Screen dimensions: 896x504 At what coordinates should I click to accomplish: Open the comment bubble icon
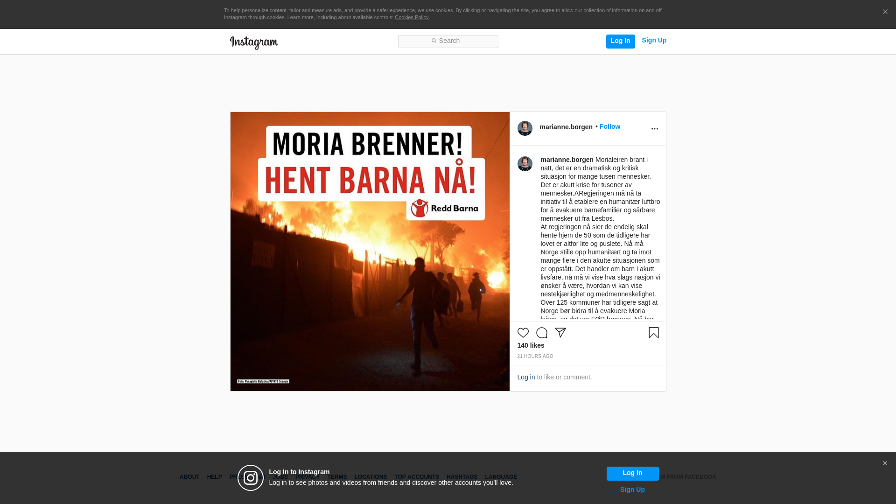(541, 333)
